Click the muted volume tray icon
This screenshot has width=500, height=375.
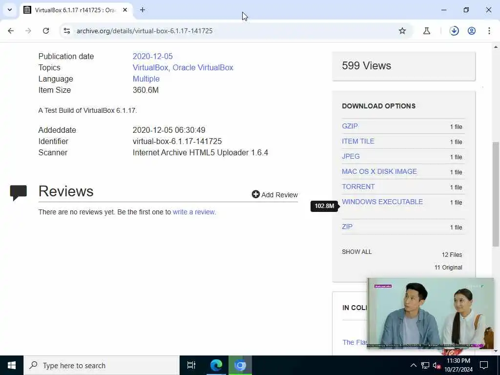pos(436,365)
